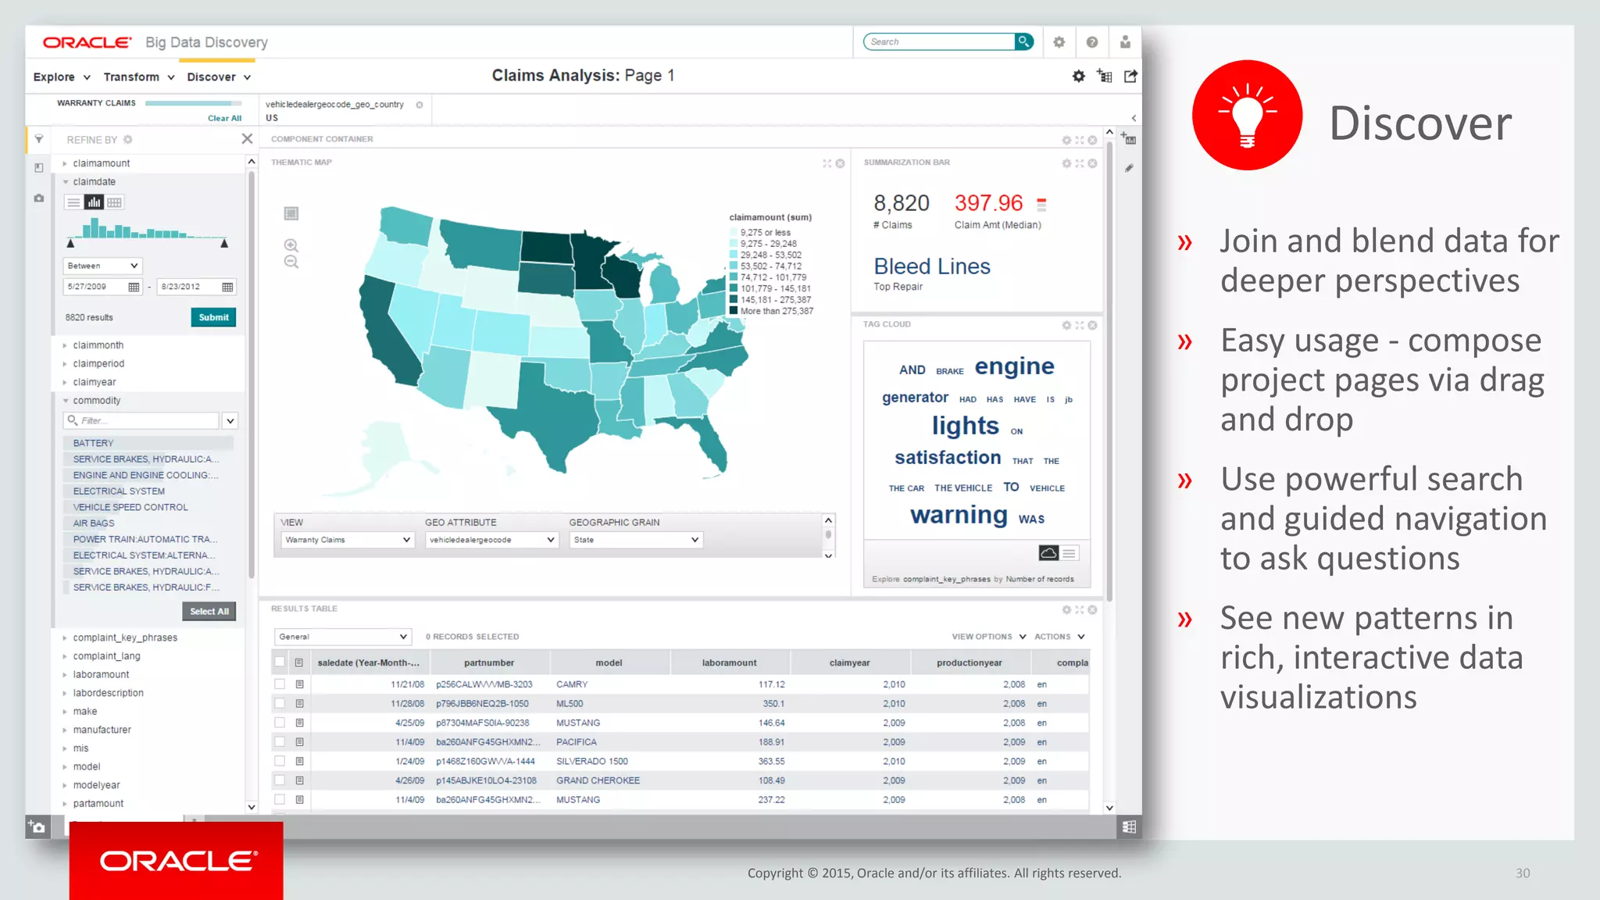
Task: Click left handle of claimdate range slider
Action: point(70,244)
